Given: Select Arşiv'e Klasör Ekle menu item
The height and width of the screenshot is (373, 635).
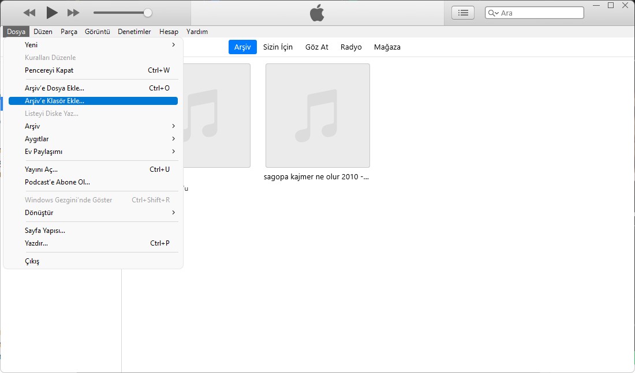Looking at the screenshot, I should pyautogui.click(x=92, y=101).
